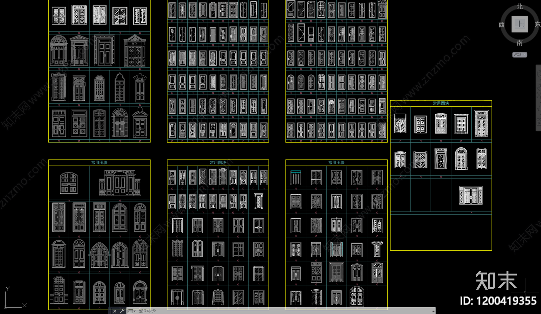Select north 北 on the ViewCube compass
The height and width of the screenshot is (314, 541).
[520, 6]
